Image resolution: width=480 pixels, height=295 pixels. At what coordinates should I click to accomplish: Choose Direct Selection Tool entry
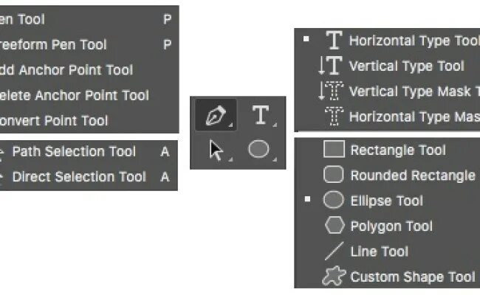coord(79,176)
